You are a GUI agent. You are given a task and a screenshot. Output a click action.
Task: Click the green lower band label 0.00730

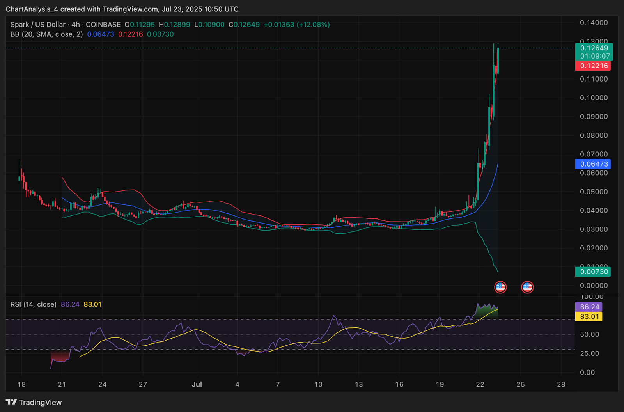point(593,272)
